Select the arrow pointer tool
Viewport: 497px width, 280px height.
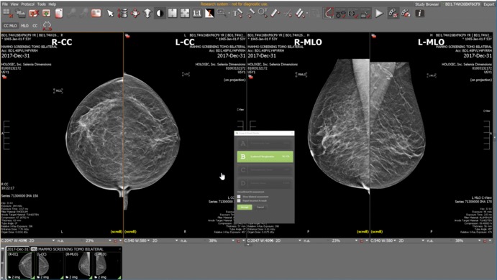click(110, 14)
